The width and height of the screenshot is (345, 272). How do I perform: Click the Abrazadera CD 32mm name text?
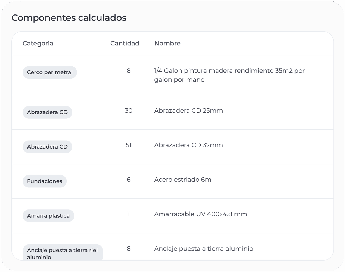(x=188, y=145)
